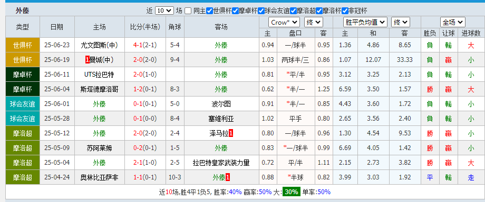Screen dimensions: 485x202
Task: Click date cell 25-05-28
Action: pyautogui.click(x=57, y=119)
